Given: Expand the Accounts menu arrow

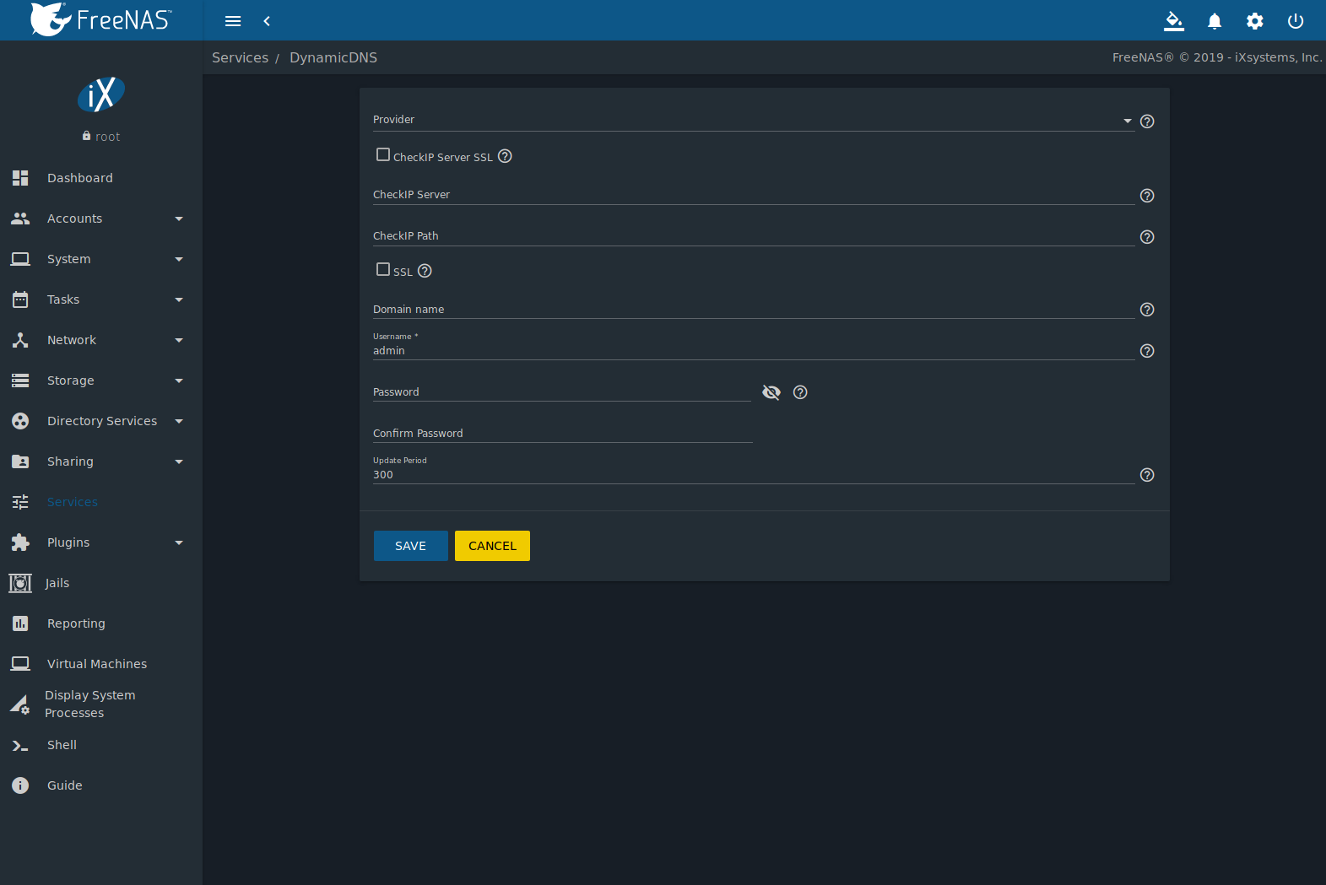Looking at the screenshot, I should tap(179, 219).
